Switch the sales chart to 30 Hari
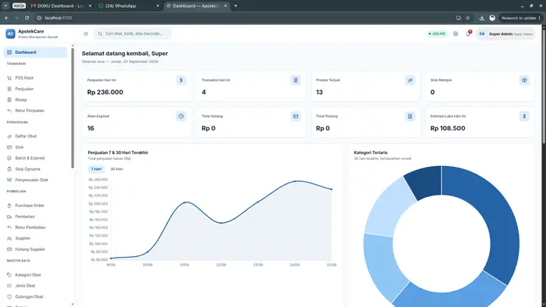 117,169
